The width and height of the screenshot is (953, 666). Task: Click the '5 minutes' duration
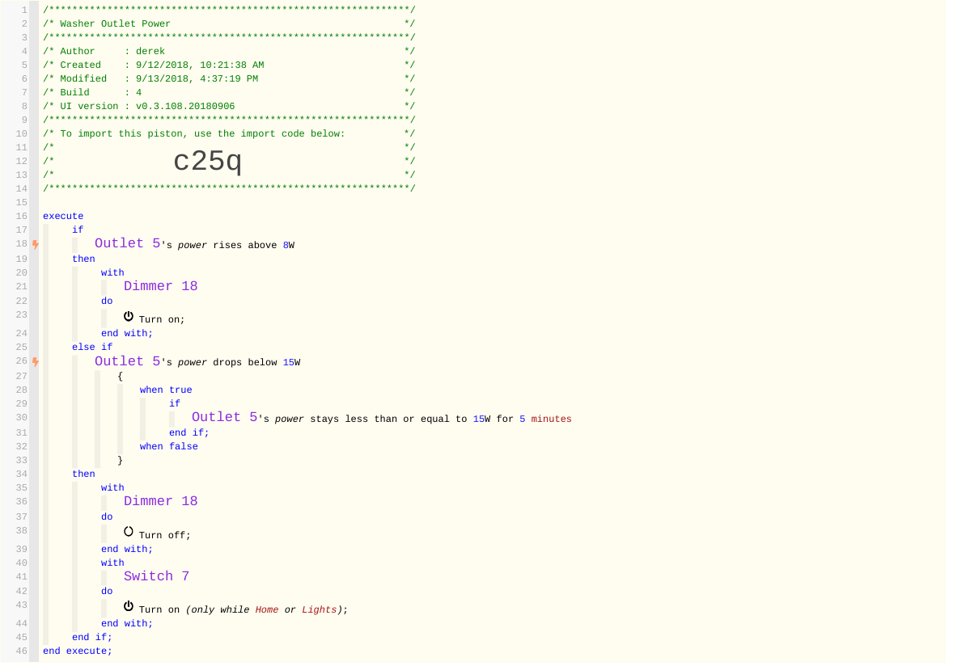[x=546, y=419]
